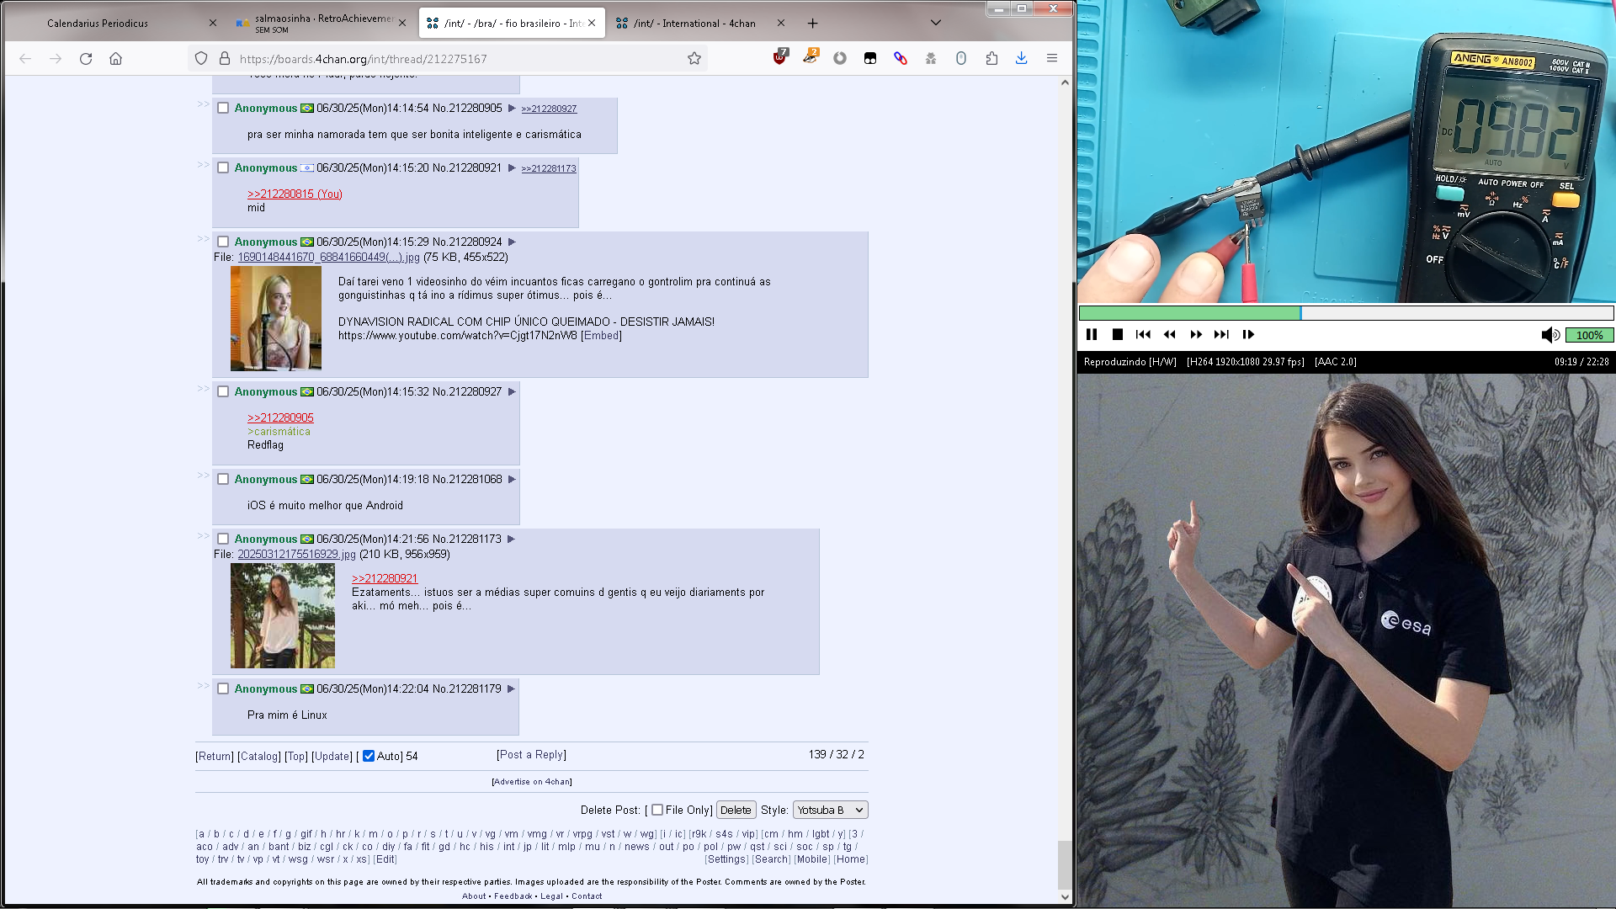Open a new browser tab

click(x=812, y=23)
